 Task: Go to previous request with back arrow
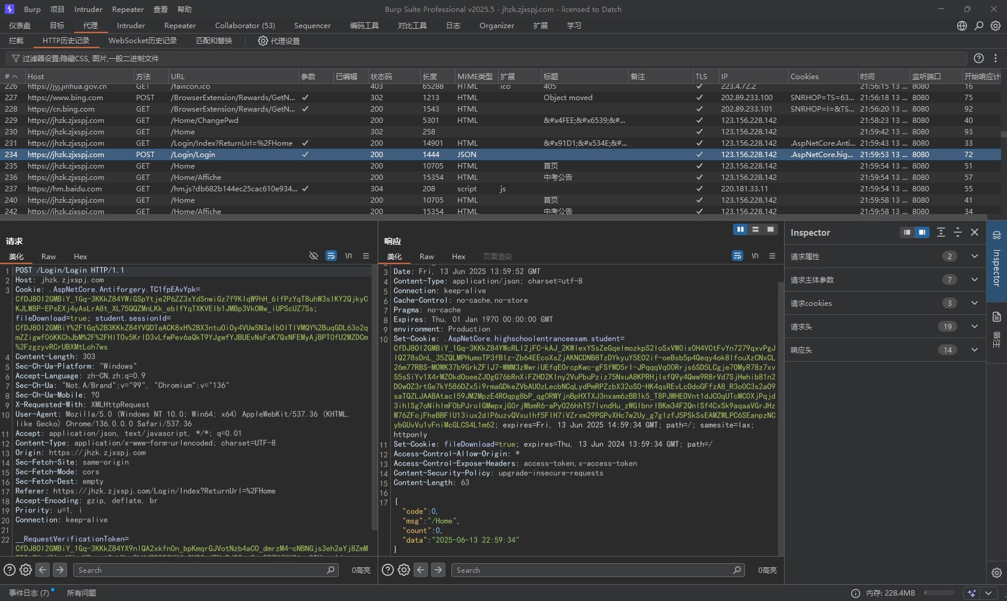click(x=43, y=570)
